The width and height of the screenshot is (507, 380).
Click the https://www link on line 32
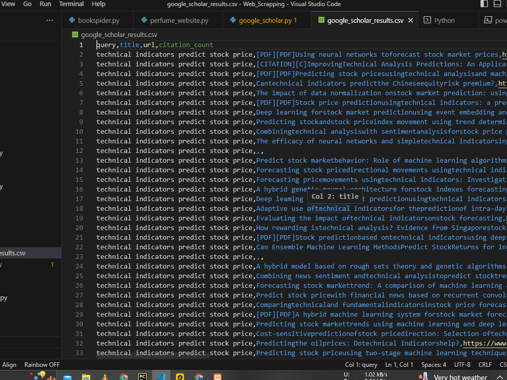(485, 344)
